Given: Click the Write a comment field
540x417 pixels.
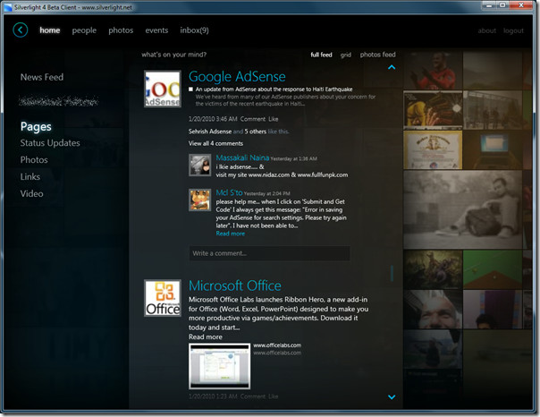Looking at the screenshot, I should point(269,253).
